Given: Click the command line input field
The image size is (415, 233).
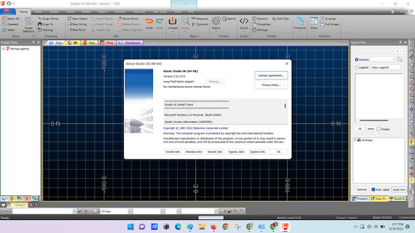Looking at the screenshot, I should pos(42,211).
